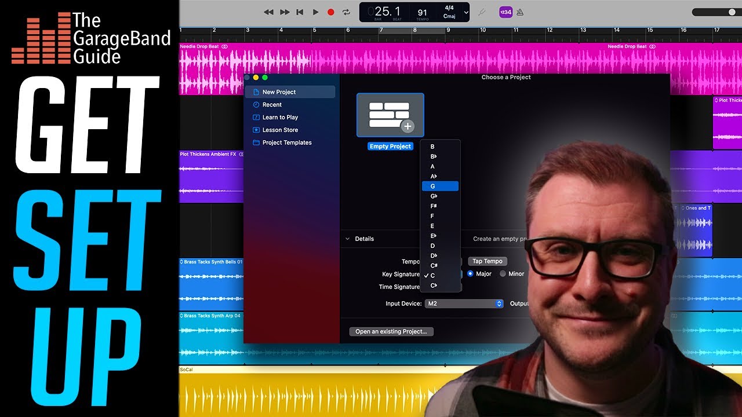Viewport: 742px width, 417px height.
Task: Click the Lesson Store star icon
Action: click(256, 130)
